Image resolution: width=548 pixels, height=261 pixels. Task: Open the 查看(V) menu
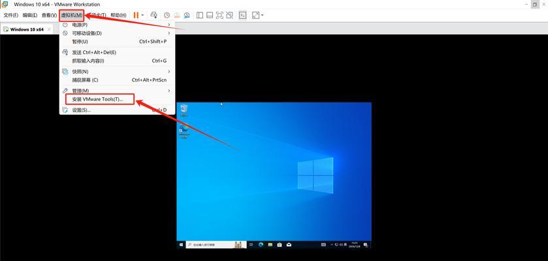coord(49,16)
